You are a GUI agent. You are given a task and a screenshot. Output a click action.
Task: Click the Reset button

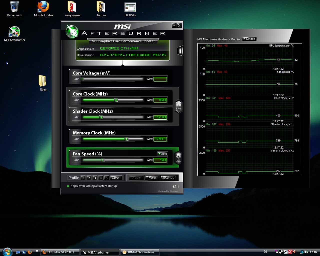152,178
